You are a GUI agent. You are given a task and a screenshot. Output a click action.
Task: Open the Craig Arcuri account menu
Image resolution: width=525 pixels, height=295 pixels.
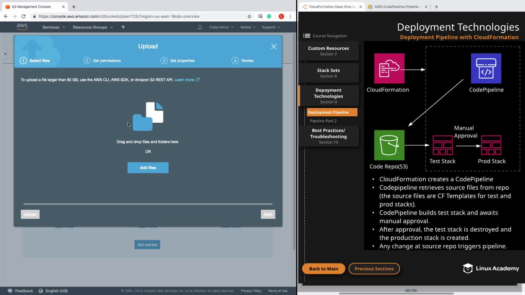221,27
